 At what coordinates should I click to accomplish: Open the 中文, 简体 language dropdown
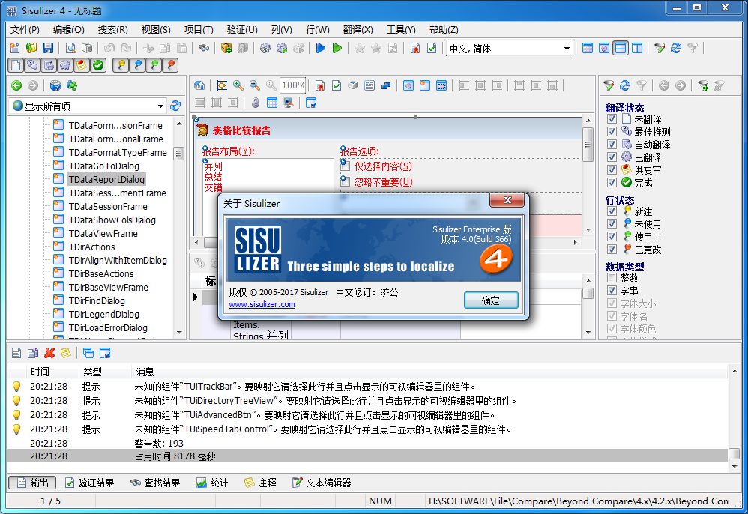click(x=567, y=49)
